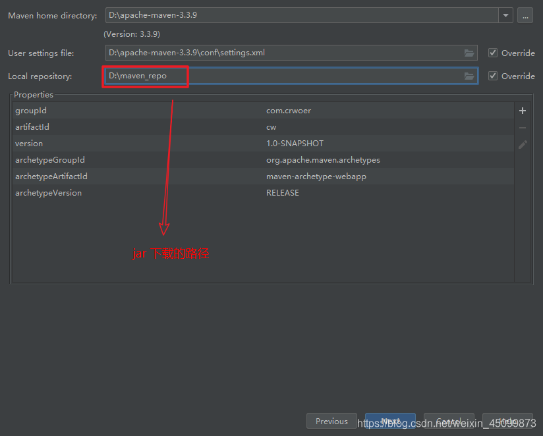Click the Local repository path field
This screenshot has height=436, width=543.
(x=283, y=76)
